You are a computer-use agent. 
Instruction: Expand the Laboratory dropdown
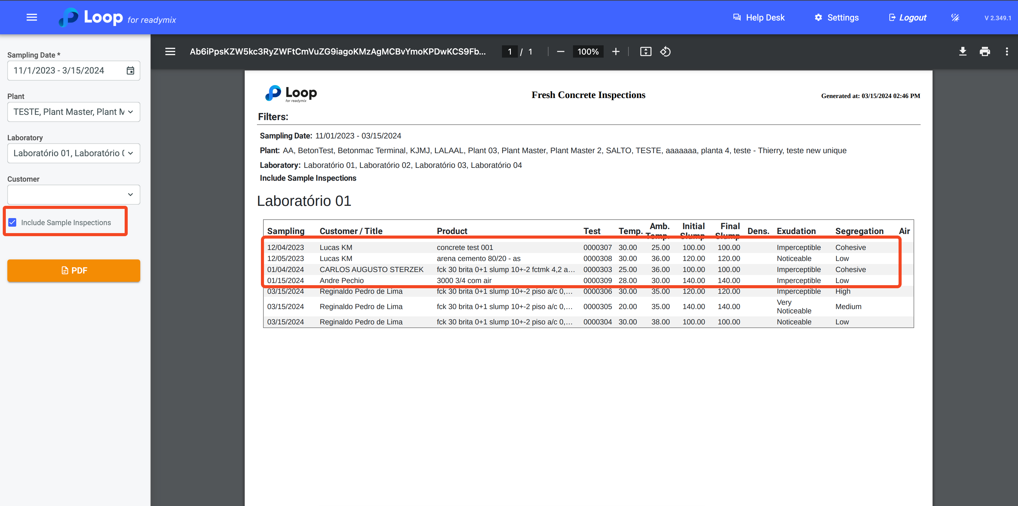coord(74,153)
